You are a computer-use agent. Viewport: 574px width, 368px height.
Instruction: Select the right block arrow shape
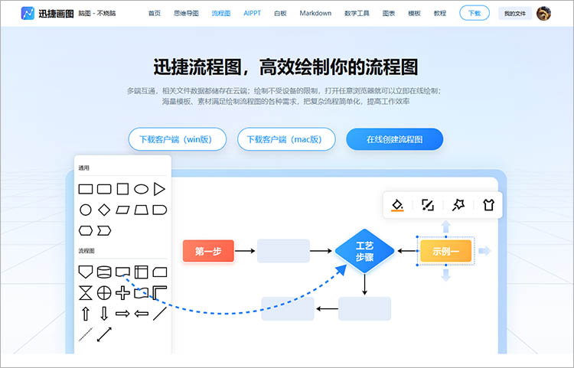(122, 314)
